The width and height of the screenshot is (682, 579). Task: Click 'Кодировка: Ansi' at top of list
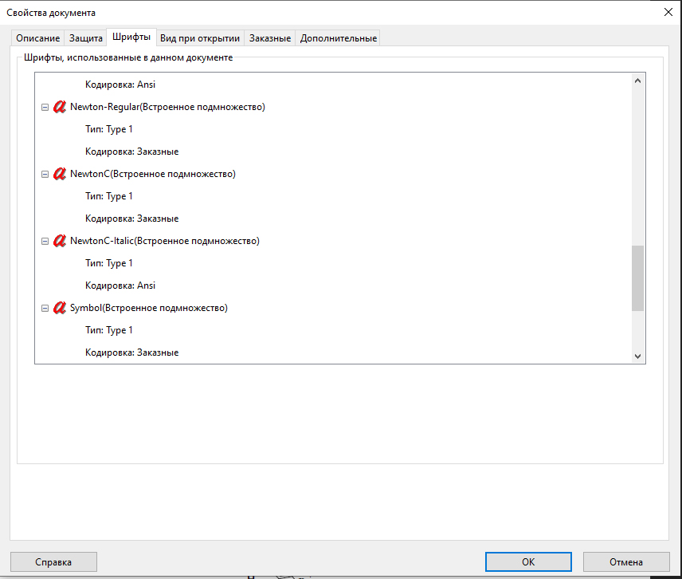(120, 85)
